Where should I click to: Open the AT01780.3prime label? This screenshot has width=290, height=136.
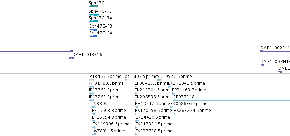click(x=106, y=83)
